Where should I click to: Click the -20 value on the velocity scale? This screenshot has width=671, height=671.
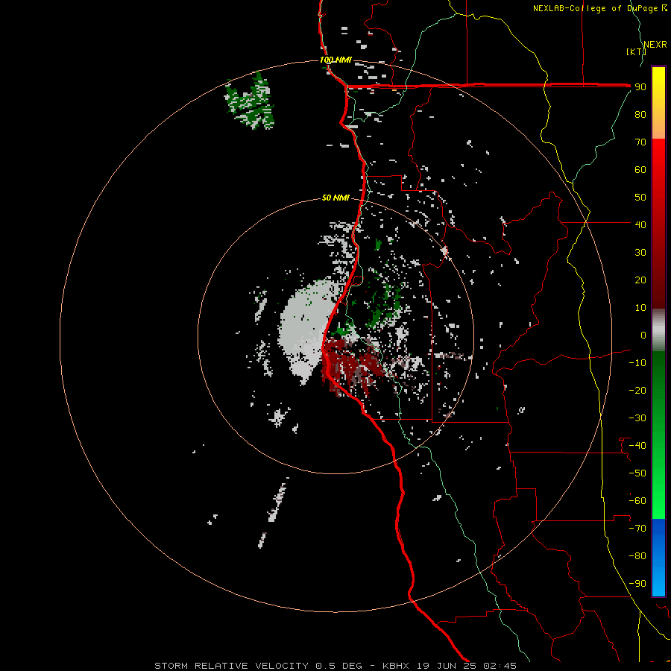[637, 390]
